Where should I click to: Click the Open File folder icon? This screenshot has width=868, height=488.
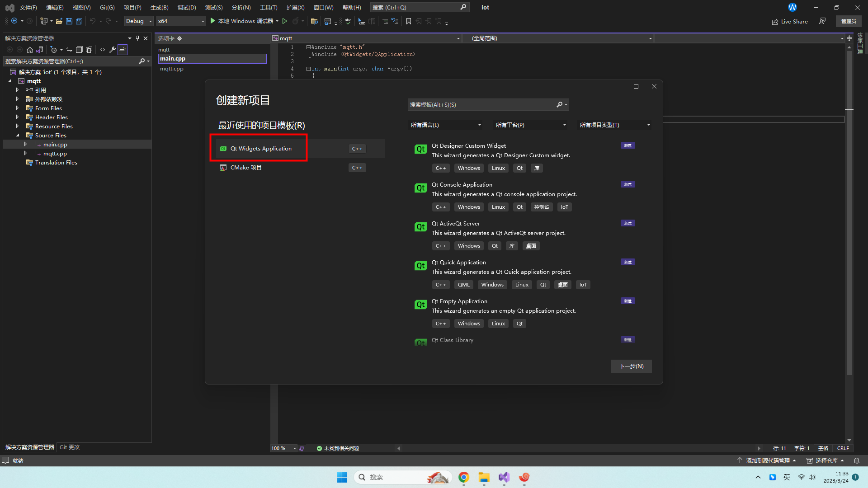click(59, 21)
